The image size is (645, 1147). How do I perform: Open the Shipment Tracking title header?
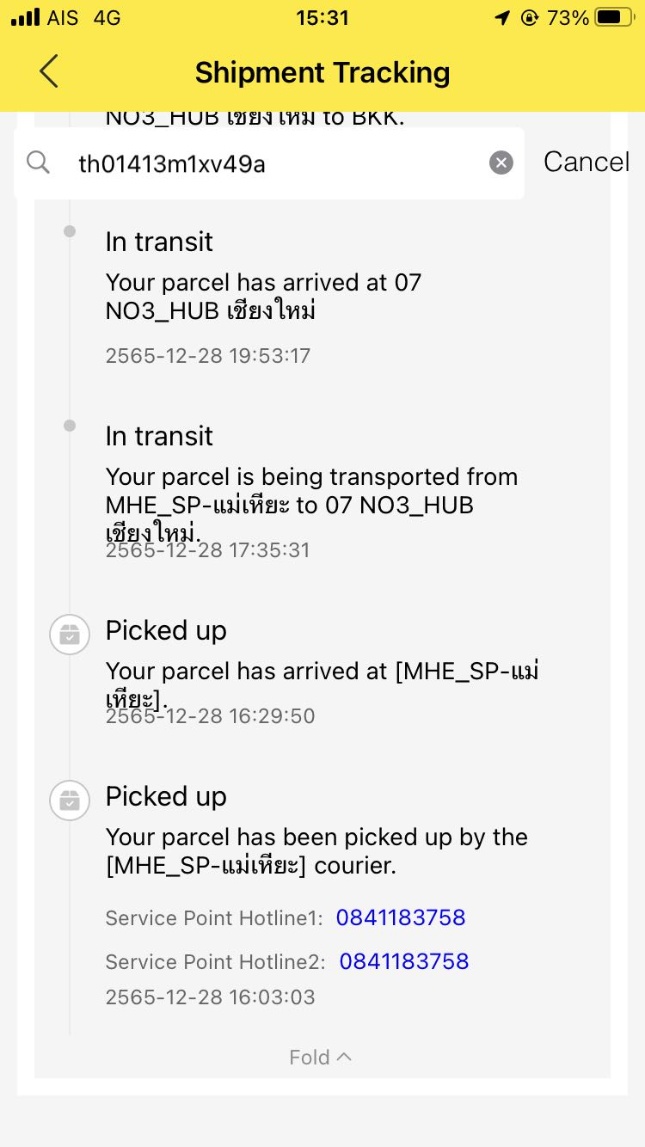click(322, 72)
